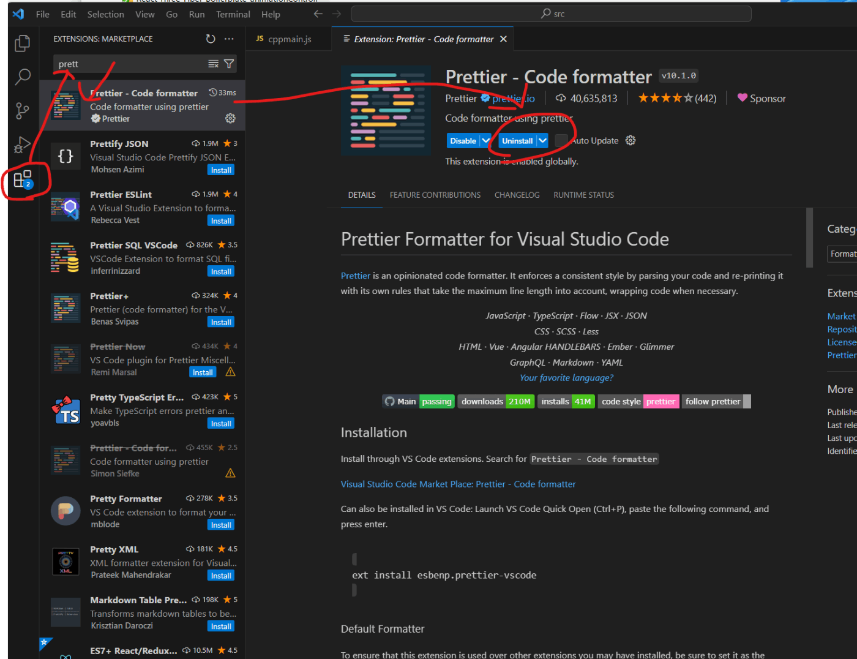Switch to cppmain.js editor tab
The width and height of the screenshot is (857, 659).
click(288, 39)
